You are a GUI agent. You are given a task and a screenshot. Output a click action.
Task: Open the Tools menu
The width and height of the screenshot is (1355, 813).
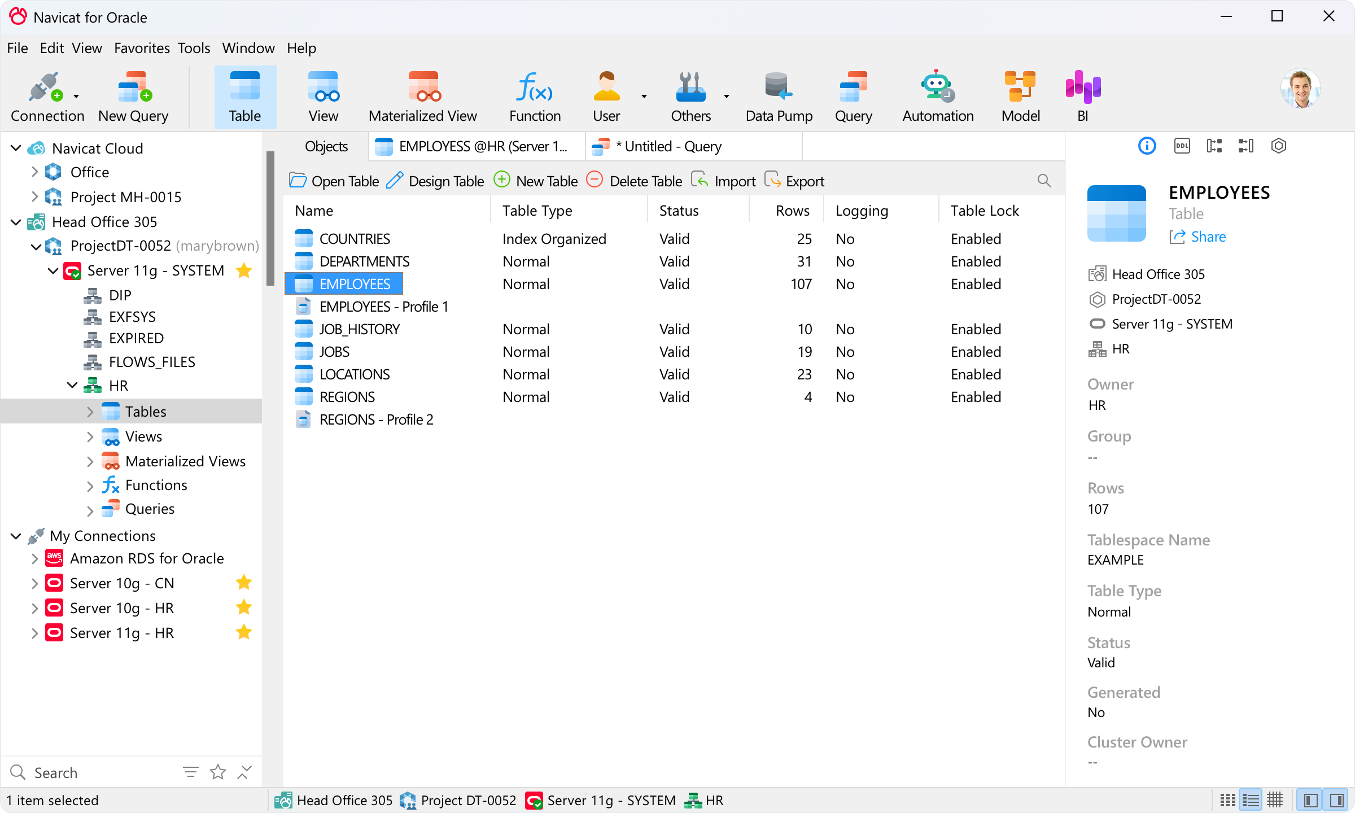pyautogui.click(x=193, y=48)
